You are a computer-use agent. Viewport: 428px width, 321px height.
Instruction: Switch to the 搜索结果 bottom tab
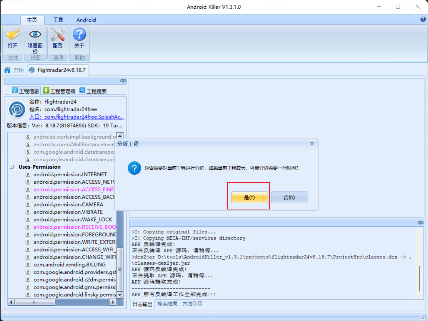[x=167, y=304]
